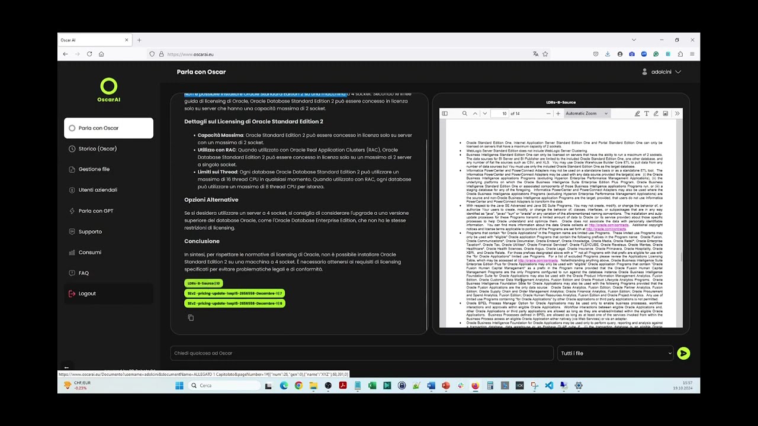Open the 'SEv2-pricing-update' source chip ending in 7

(235, 293)
